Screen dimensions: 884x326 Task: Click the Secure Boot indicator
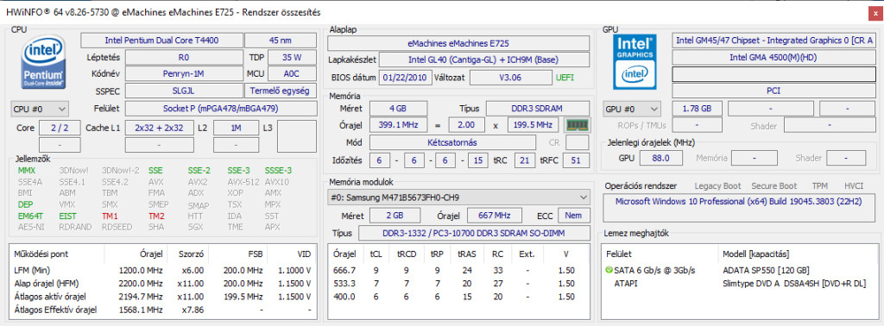774,185
